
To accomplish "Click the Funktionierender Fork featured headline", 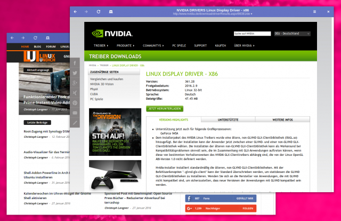I will click(46, 100).
